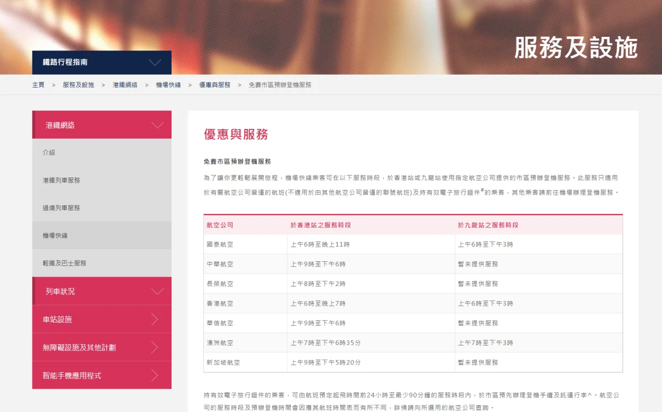The height and width of the screenshot is (412, 662).
Task: Click the 香港航空 table cell
Action: pyautogui.click(x=246, y=303)
